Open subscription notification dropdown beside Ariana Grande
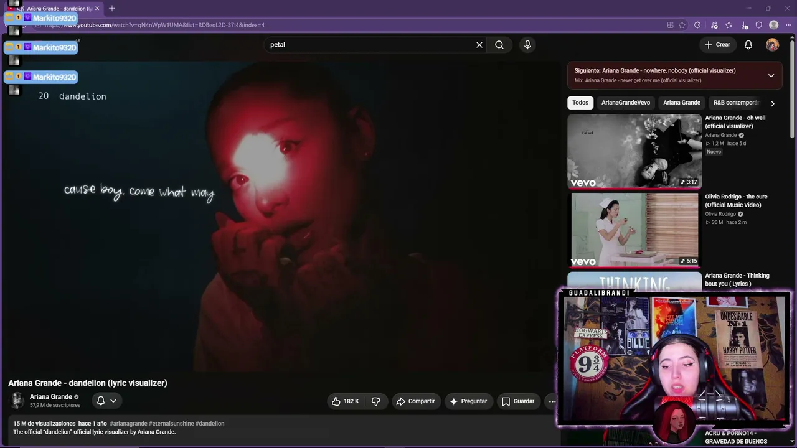 pos(106,401)
